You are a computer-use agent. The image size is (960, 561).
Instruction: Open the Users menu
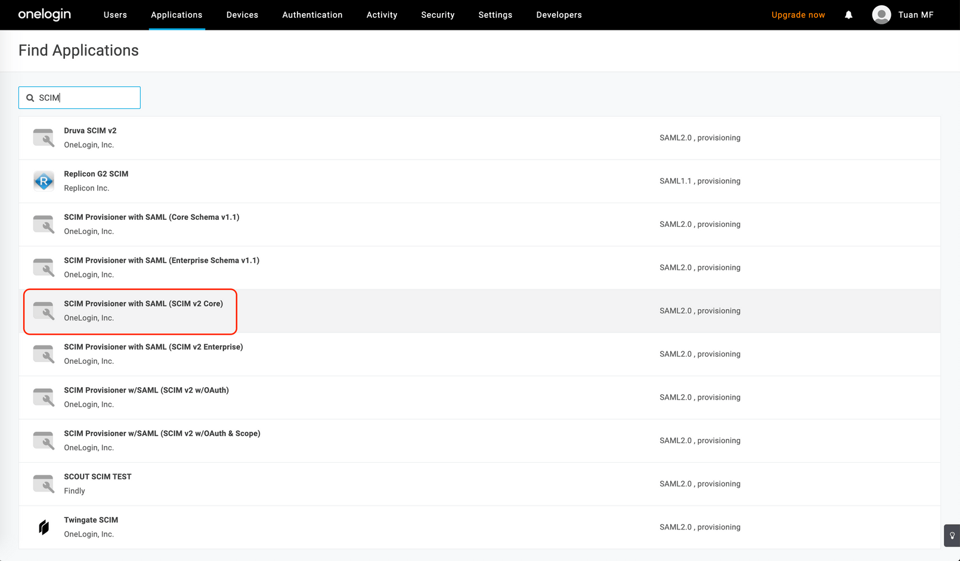click(x=115, y=15)
